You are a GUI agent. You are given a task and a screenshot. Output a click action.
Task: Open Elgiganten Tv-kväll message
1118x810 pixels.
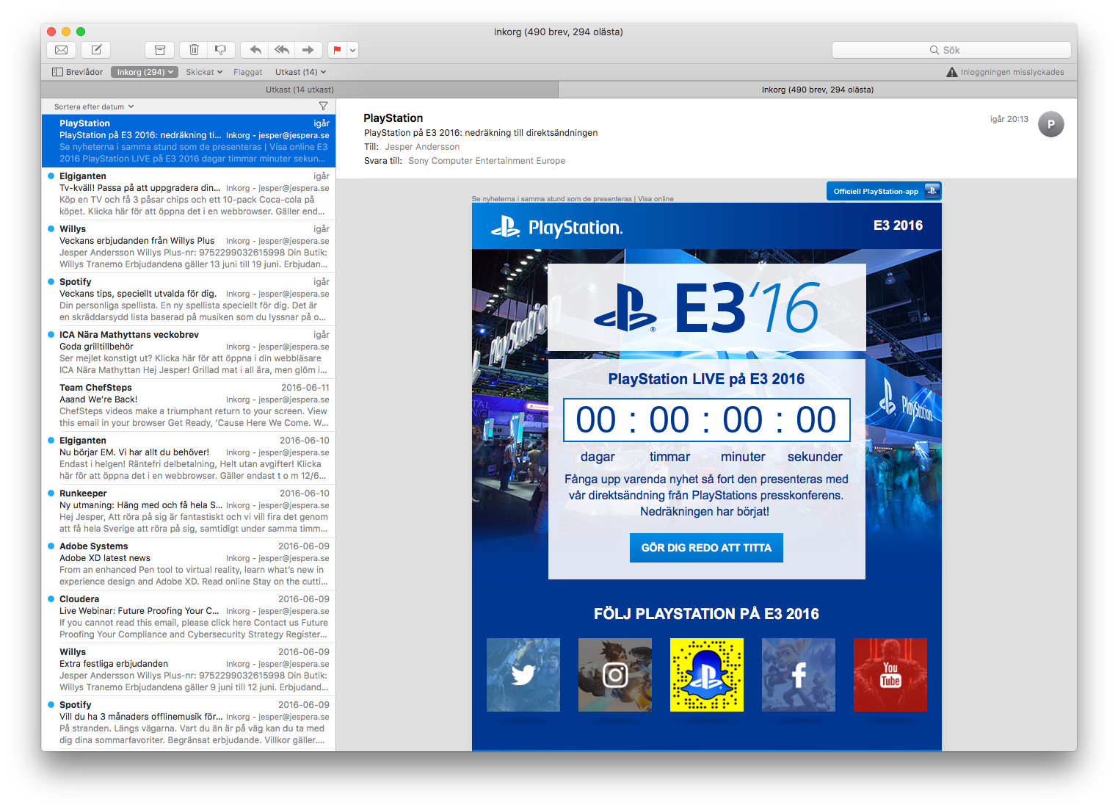(189, 194)
